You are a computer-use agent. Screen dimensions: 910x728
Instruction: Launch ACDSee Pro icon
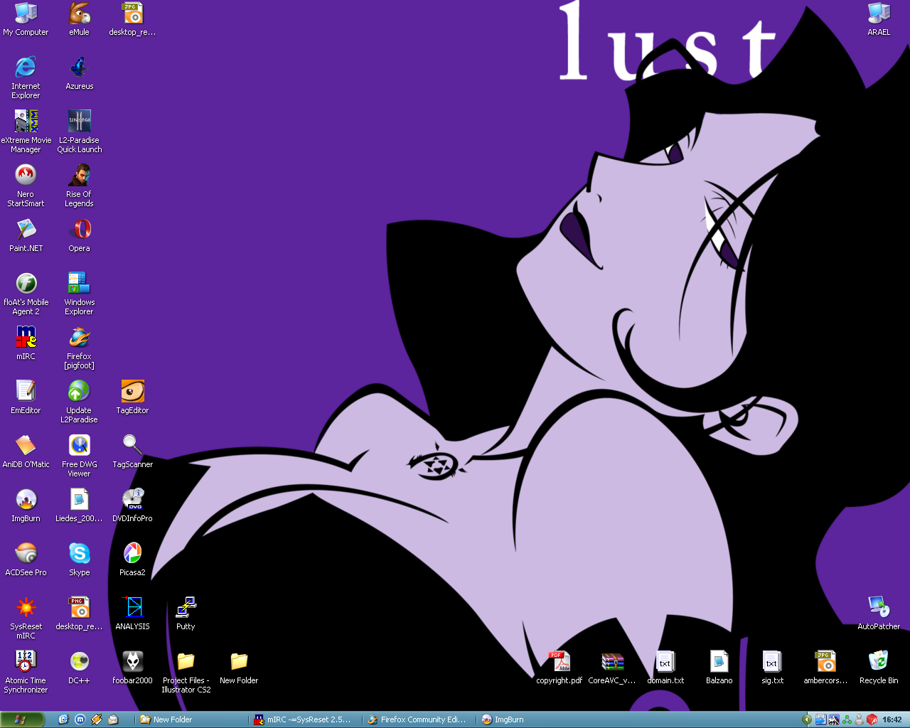click(x=26, y=560)
